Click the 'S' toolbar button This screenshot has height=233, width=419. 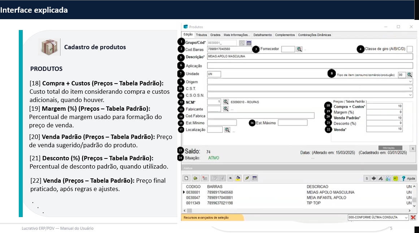click(x=367, y=178)
